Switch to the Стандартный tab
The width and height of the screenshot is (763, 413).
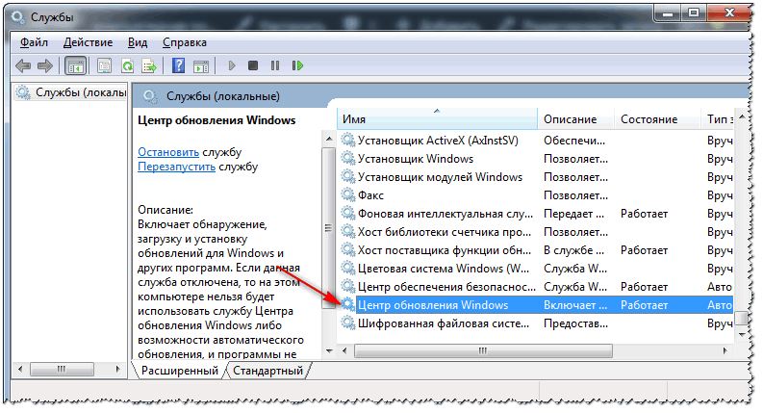click(267, 371)
